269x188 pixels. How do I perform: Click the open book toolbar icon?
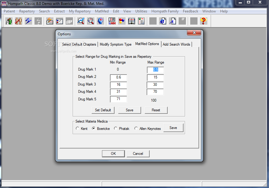(132, 21)
